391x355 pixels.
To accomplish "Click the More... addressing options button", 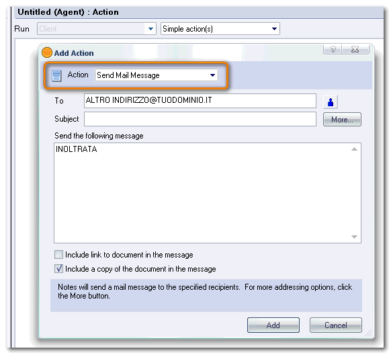I will [x=342, y=120].
